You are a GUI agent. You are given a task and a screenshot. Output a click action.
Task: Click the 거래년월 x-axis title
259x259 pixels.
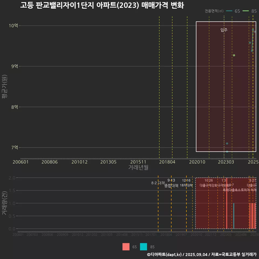[138, 167]
